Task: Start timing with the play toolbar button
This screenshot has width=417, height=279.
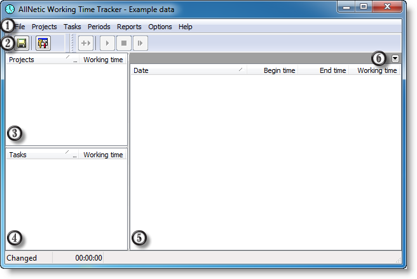Action: coord(107,43)
